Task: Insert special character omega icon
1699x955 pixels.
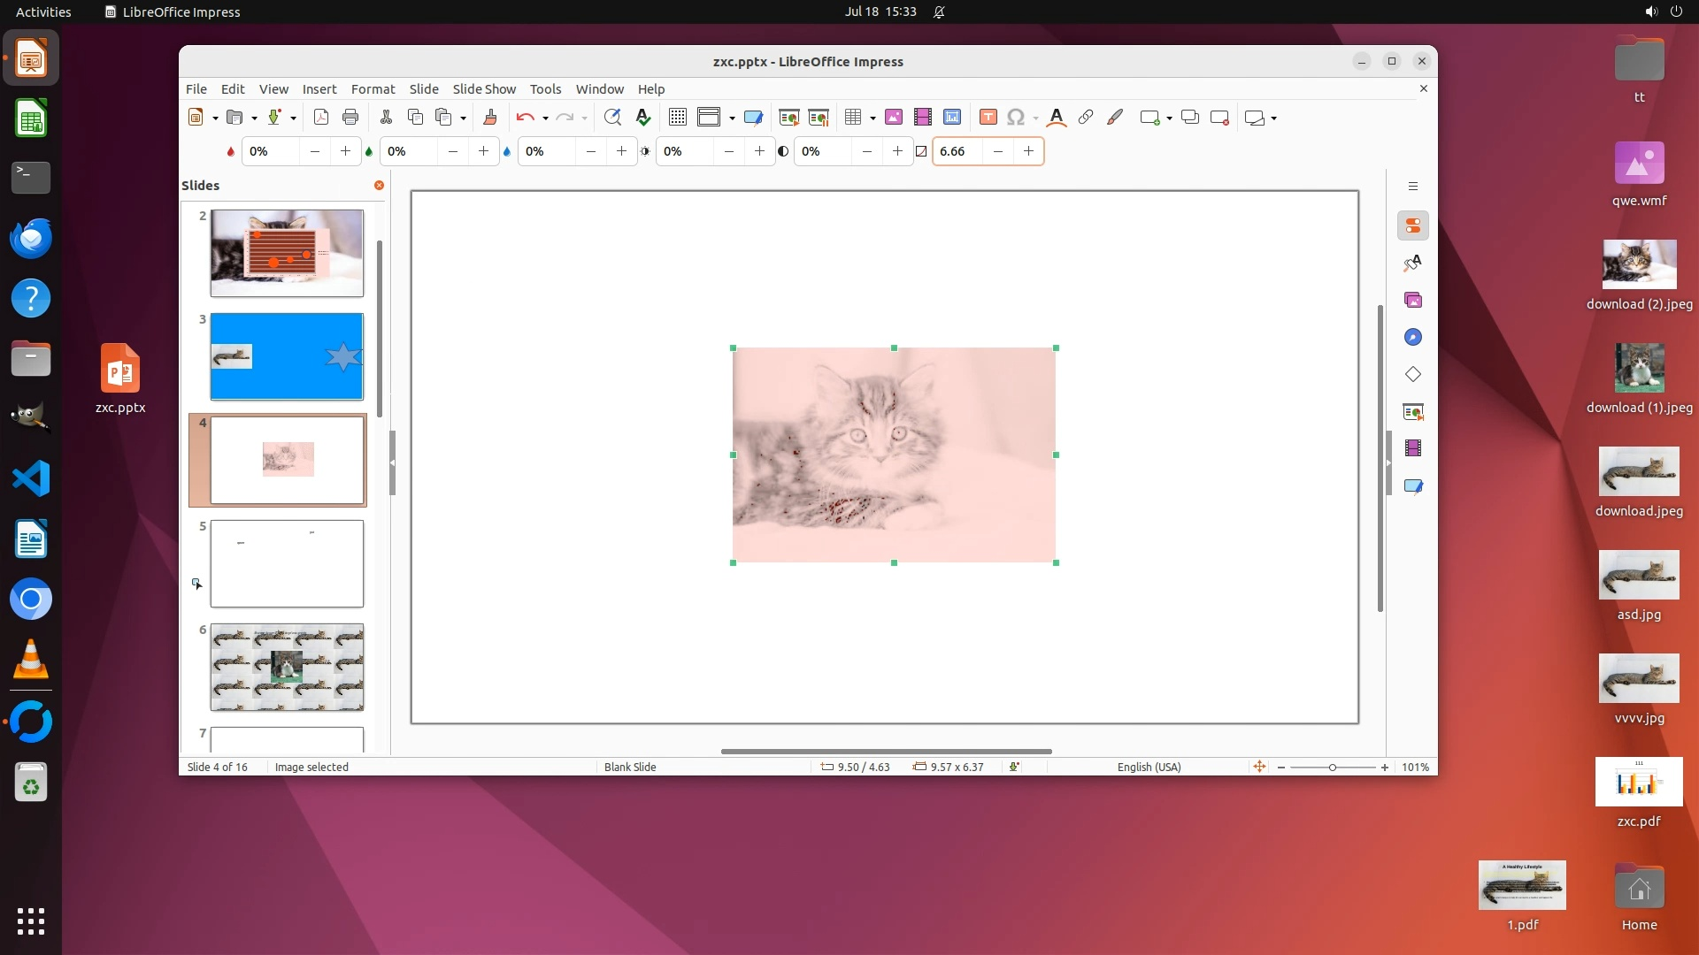Action: 1016,118
